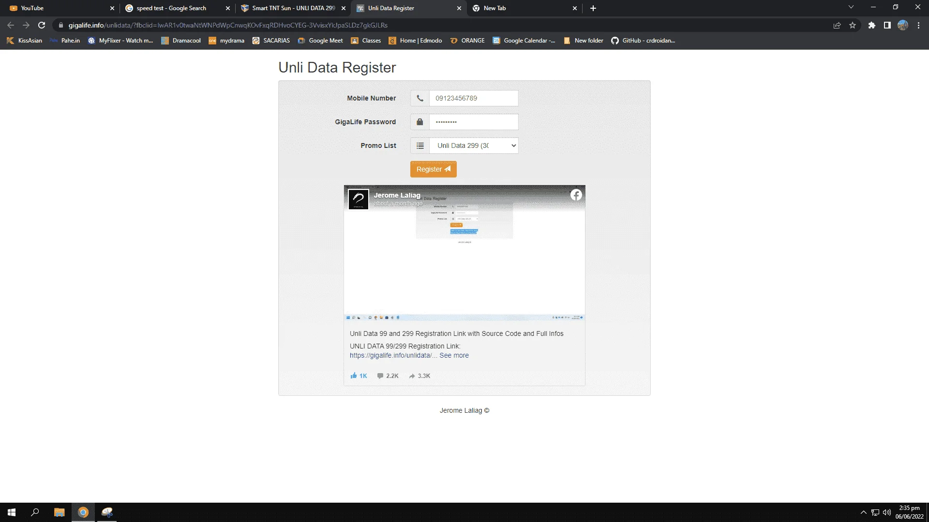Open a new browser tab
This screenshot has width=929, height=522.
pos(593,8)
